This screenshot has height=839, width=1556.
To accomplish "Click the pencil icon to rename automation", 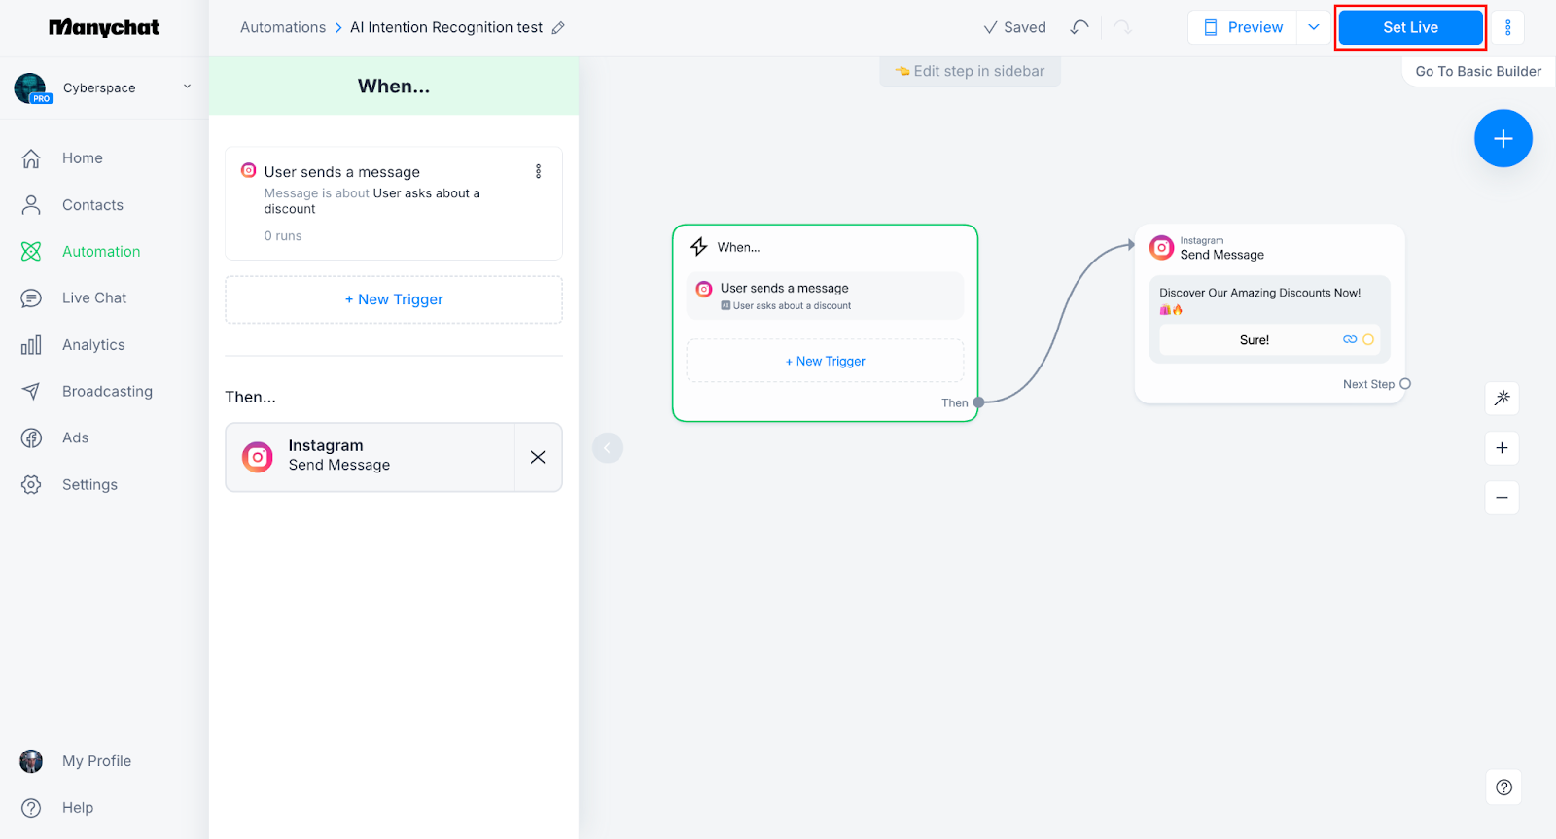I will pyautogui.click(x=558, y=28).
